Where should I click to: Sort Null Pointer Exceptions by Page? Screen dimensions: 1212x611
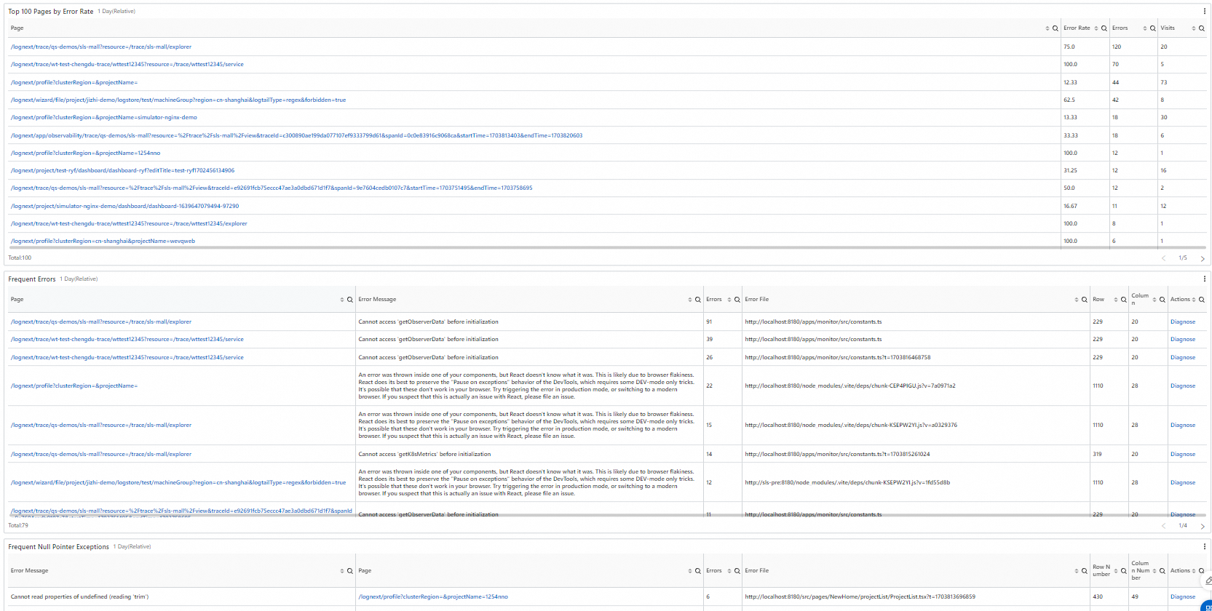point(690,571)
